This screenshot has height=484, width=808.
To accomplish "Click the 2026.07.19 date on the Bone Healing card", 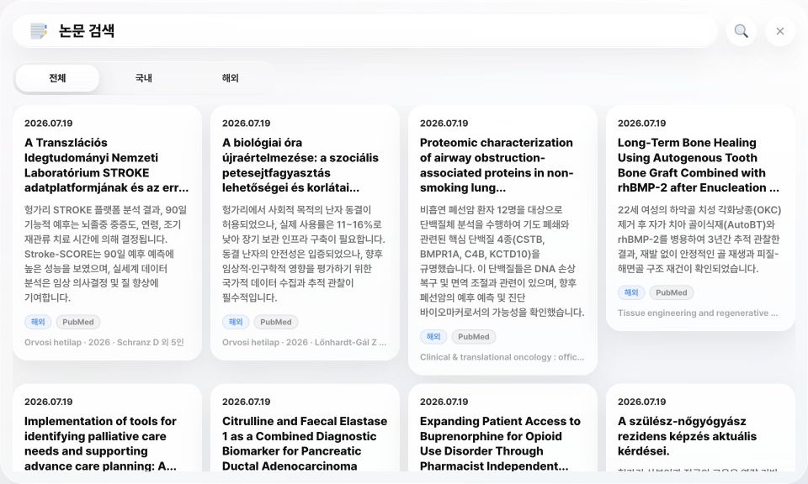I will 641,124.
